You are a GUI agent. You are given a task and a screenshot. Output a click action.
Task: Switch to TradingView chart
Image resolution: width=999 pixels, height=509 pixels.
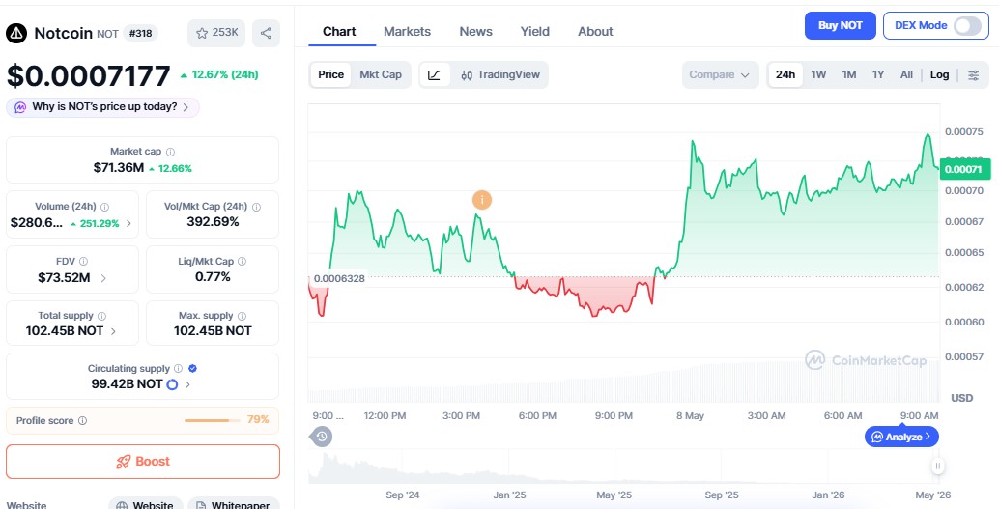click(500, 74)
